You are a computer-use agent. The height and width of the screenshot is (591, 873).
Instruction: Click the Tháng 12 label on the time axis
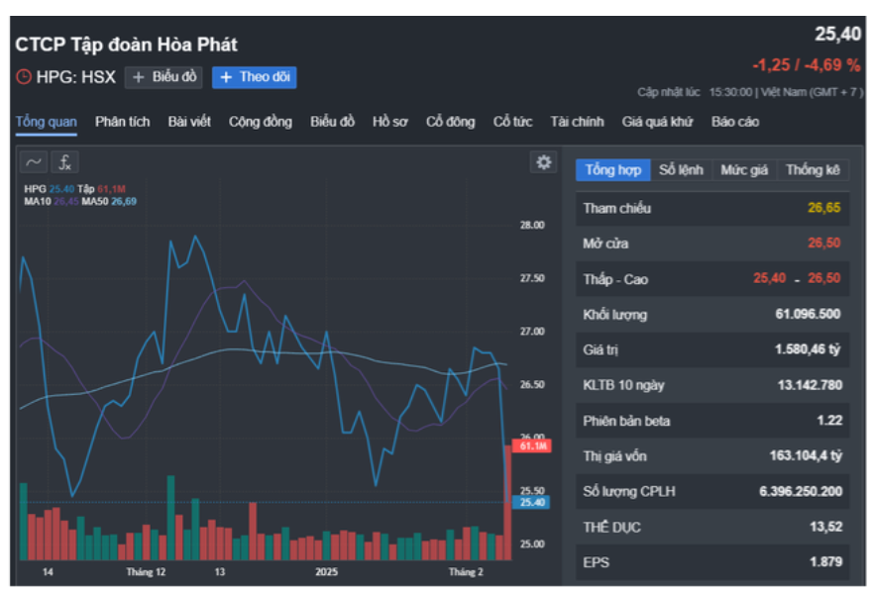(146, 571)
